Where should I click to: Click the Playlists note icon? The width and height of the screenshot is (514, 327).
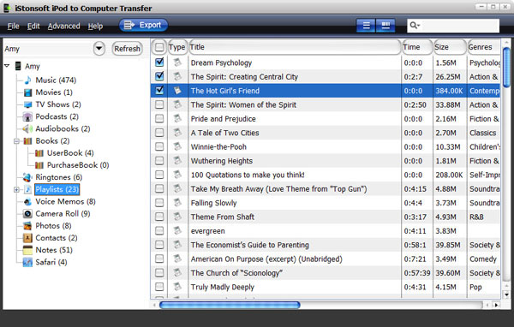tap(28, 189)
